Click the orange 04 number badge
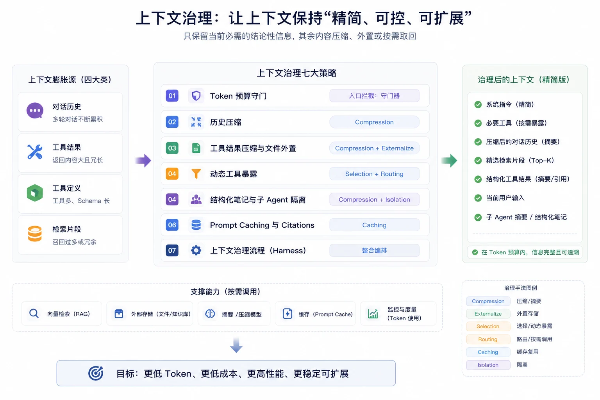 point(172,174)
